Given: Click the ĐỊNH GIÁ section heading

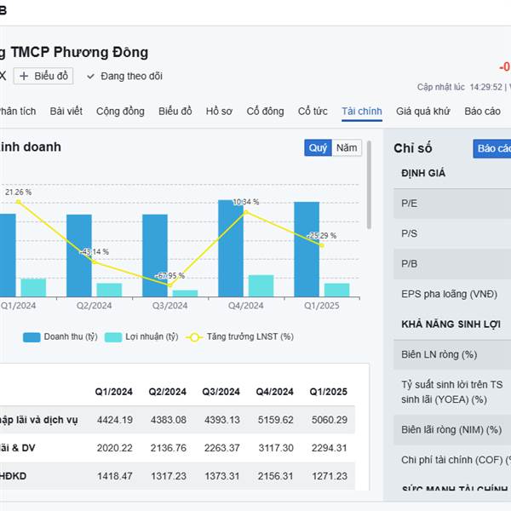Looking at the screenshot, I should pos(423,173).
